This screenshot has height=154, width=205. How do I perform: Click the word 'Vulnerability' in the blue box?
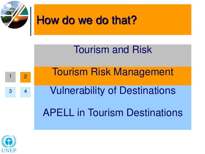click(78, 91)
